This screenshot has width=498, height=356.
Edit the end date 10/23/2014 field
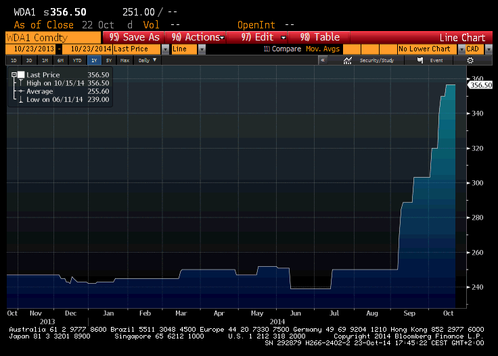pos(87,49)
